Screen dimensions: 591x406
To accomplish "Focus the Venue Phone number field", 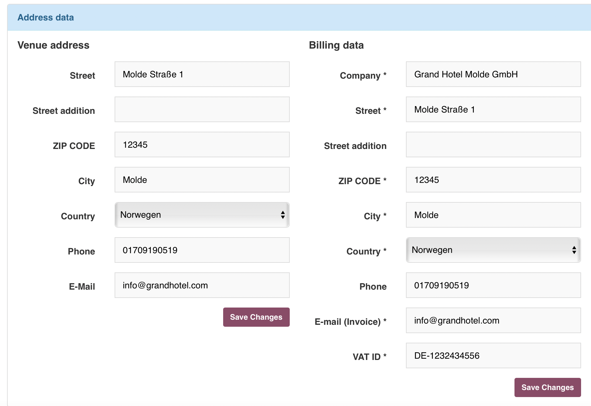I will tap(202, 250).
